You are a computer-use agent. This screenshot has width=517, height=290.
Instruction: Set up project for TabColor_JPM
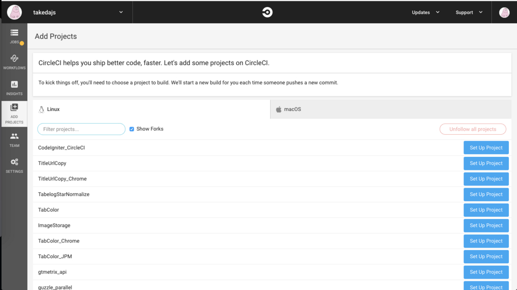coord(486,256)
